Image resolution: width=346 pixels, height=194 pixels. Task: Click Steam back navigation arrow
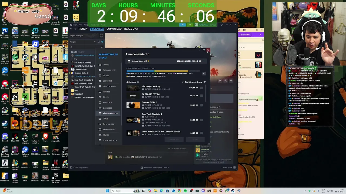pos(71,29)
